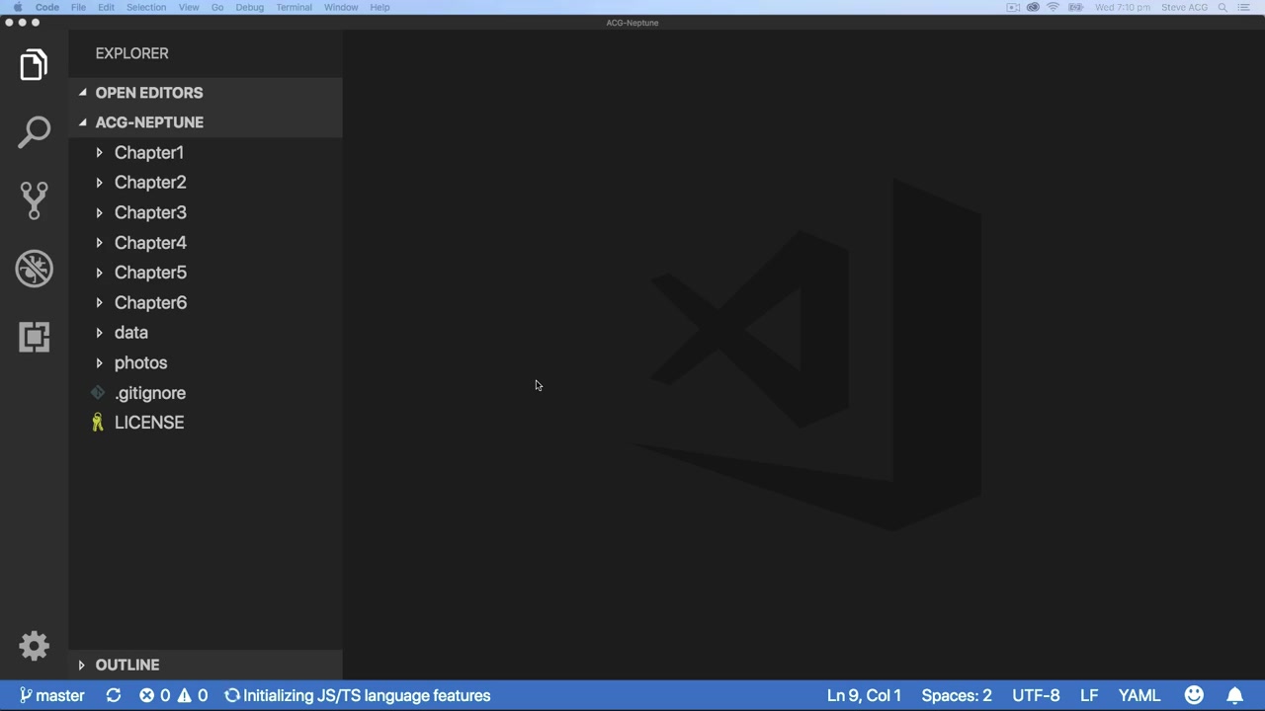Change encoding via UTF-8 indicator
Image resolution: width=1265 pixels, height=711 pixels.
tap(1036, 695)
